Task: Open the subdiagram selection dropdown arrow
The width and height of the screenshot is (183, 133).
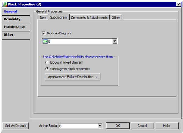Action: pyautogui.click(x=115, y=41)
